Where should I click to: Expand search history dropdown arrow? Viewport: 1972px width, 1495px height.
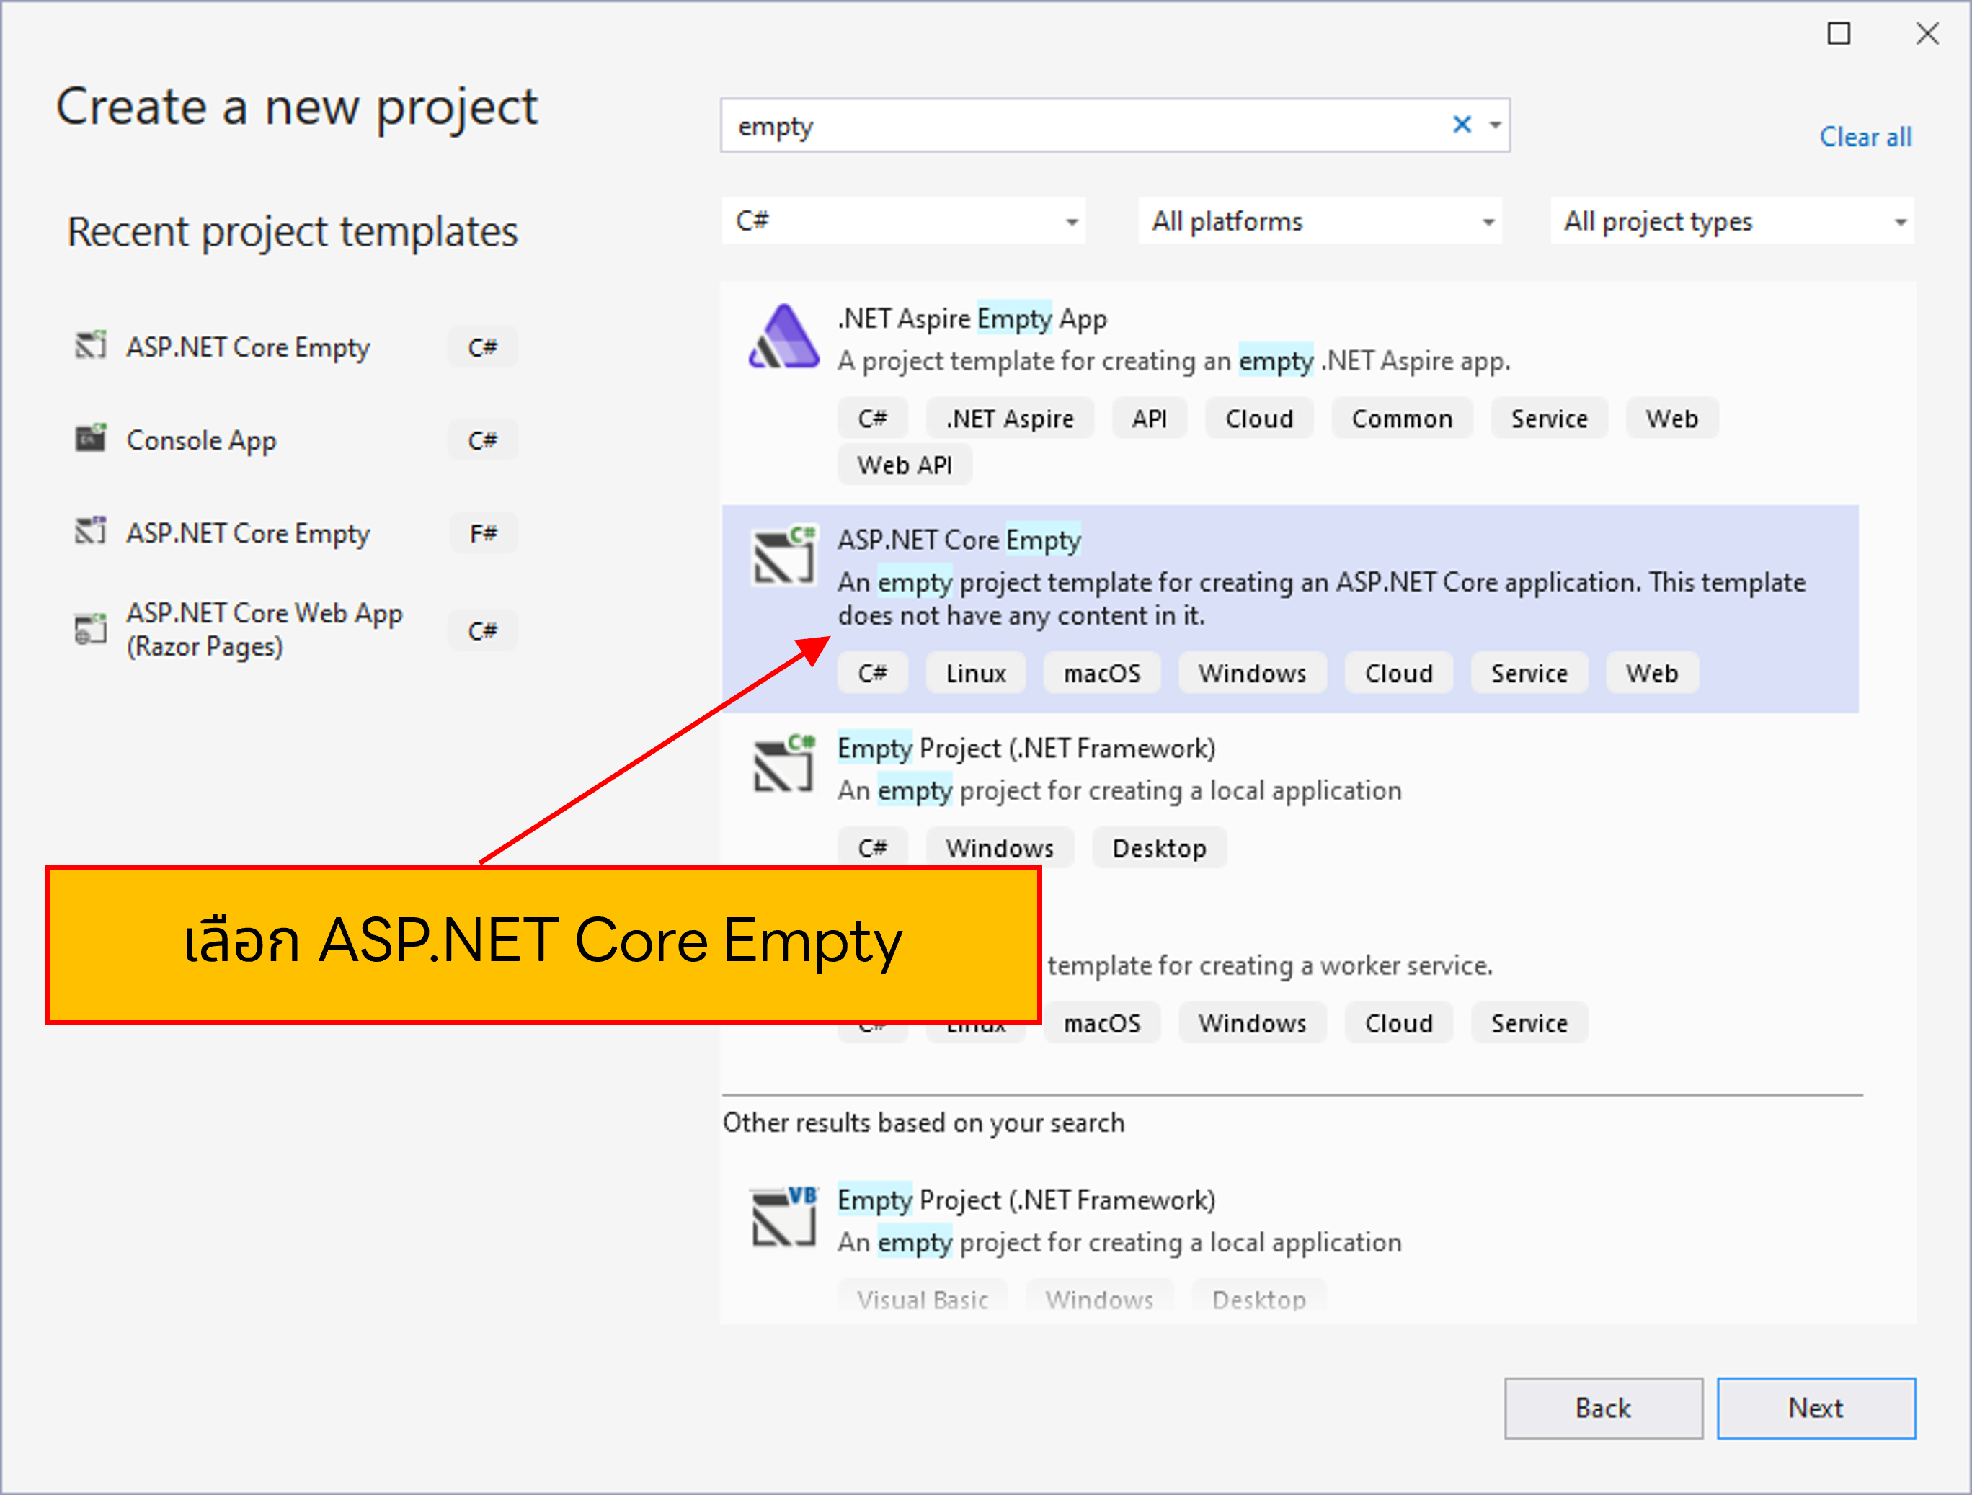(1495, 125)
